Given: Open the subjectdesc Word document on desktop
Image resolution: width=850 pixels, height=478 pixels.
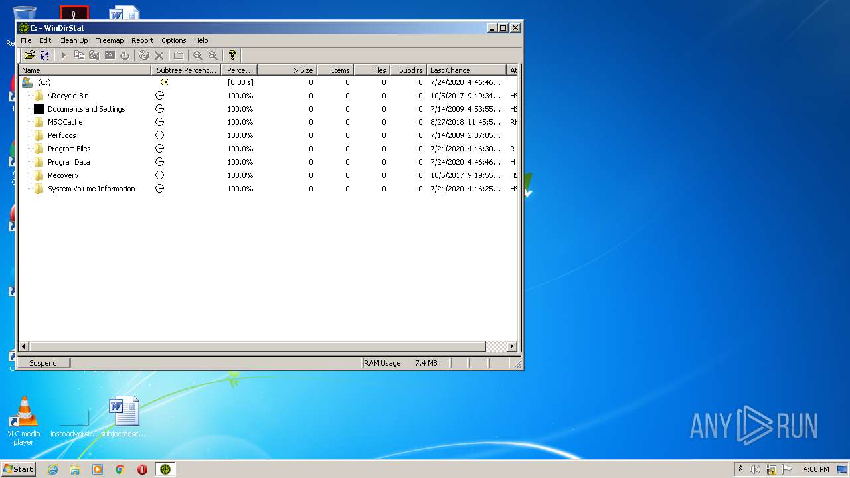Looking at the screenshot, I should pos(124,418).
